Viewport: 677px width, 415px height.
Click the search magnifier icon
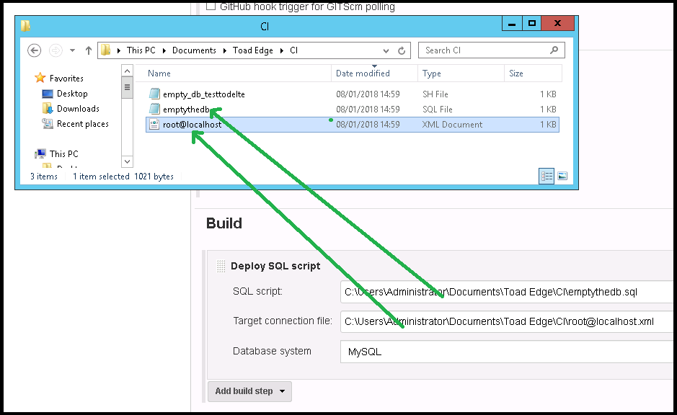point(554,50)
